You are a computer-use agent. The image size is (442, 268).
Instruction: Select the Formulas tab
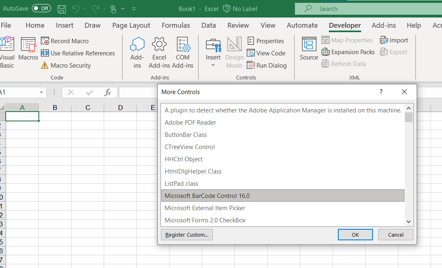176,25
